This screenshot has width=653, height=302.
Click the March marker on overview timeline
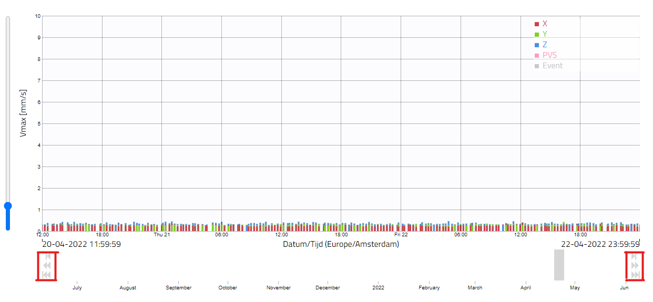(x=475, y=287)
